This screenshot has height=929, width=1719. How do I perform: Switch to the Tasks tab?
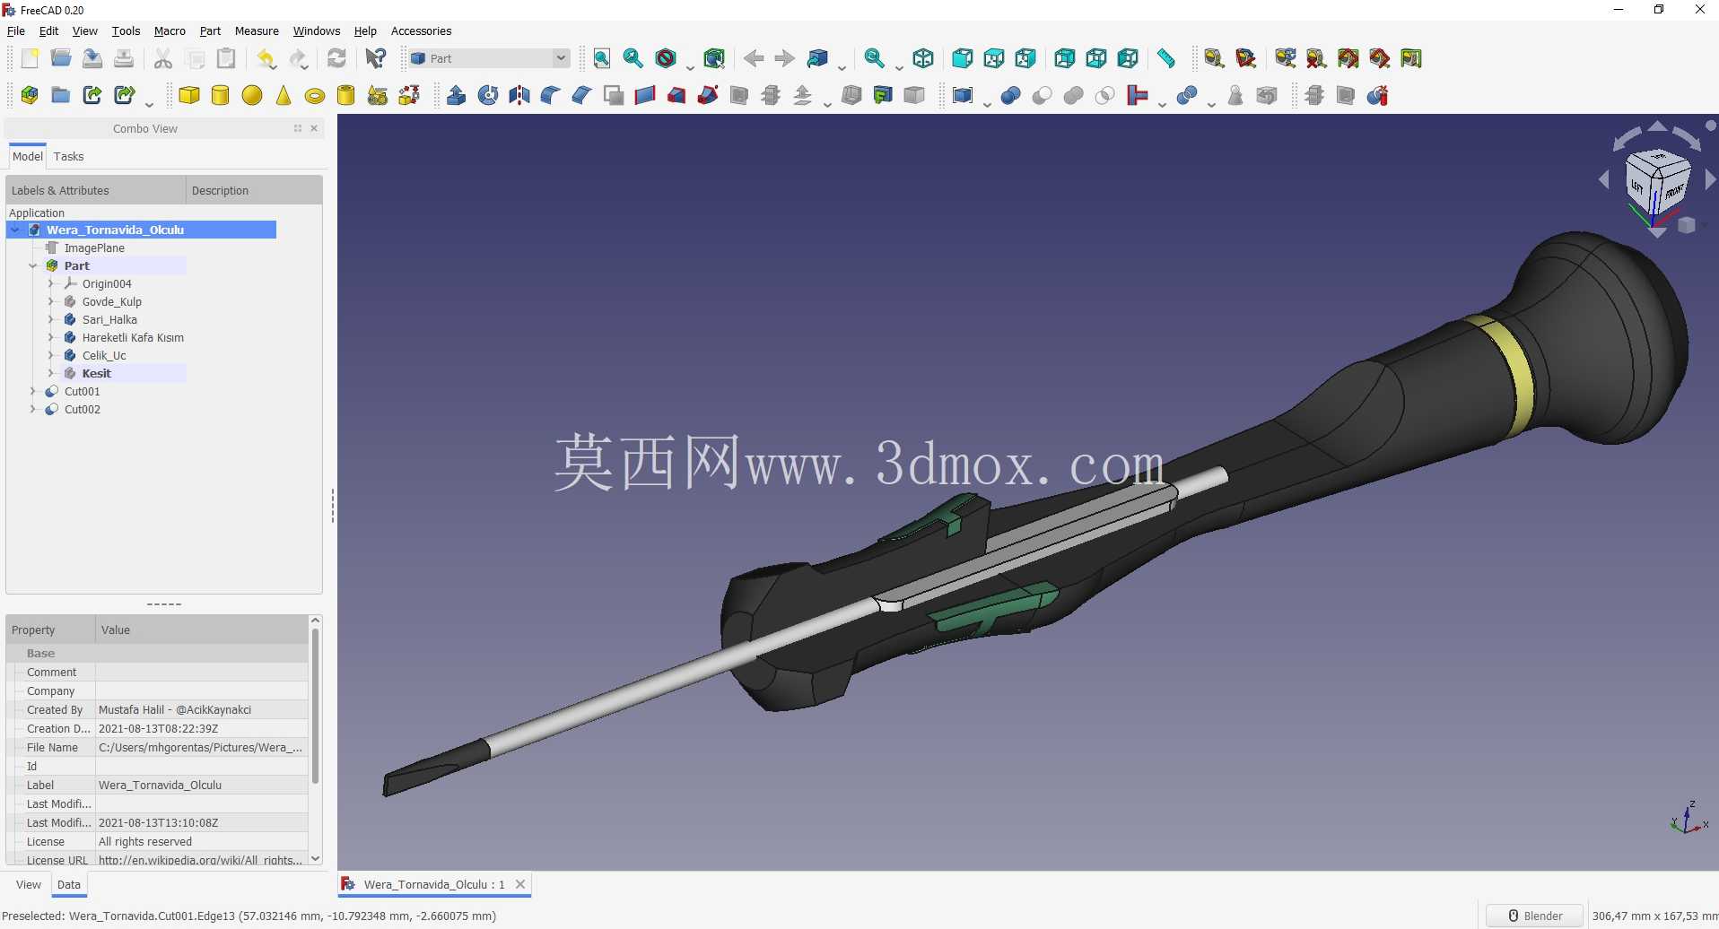coord(68,156)
